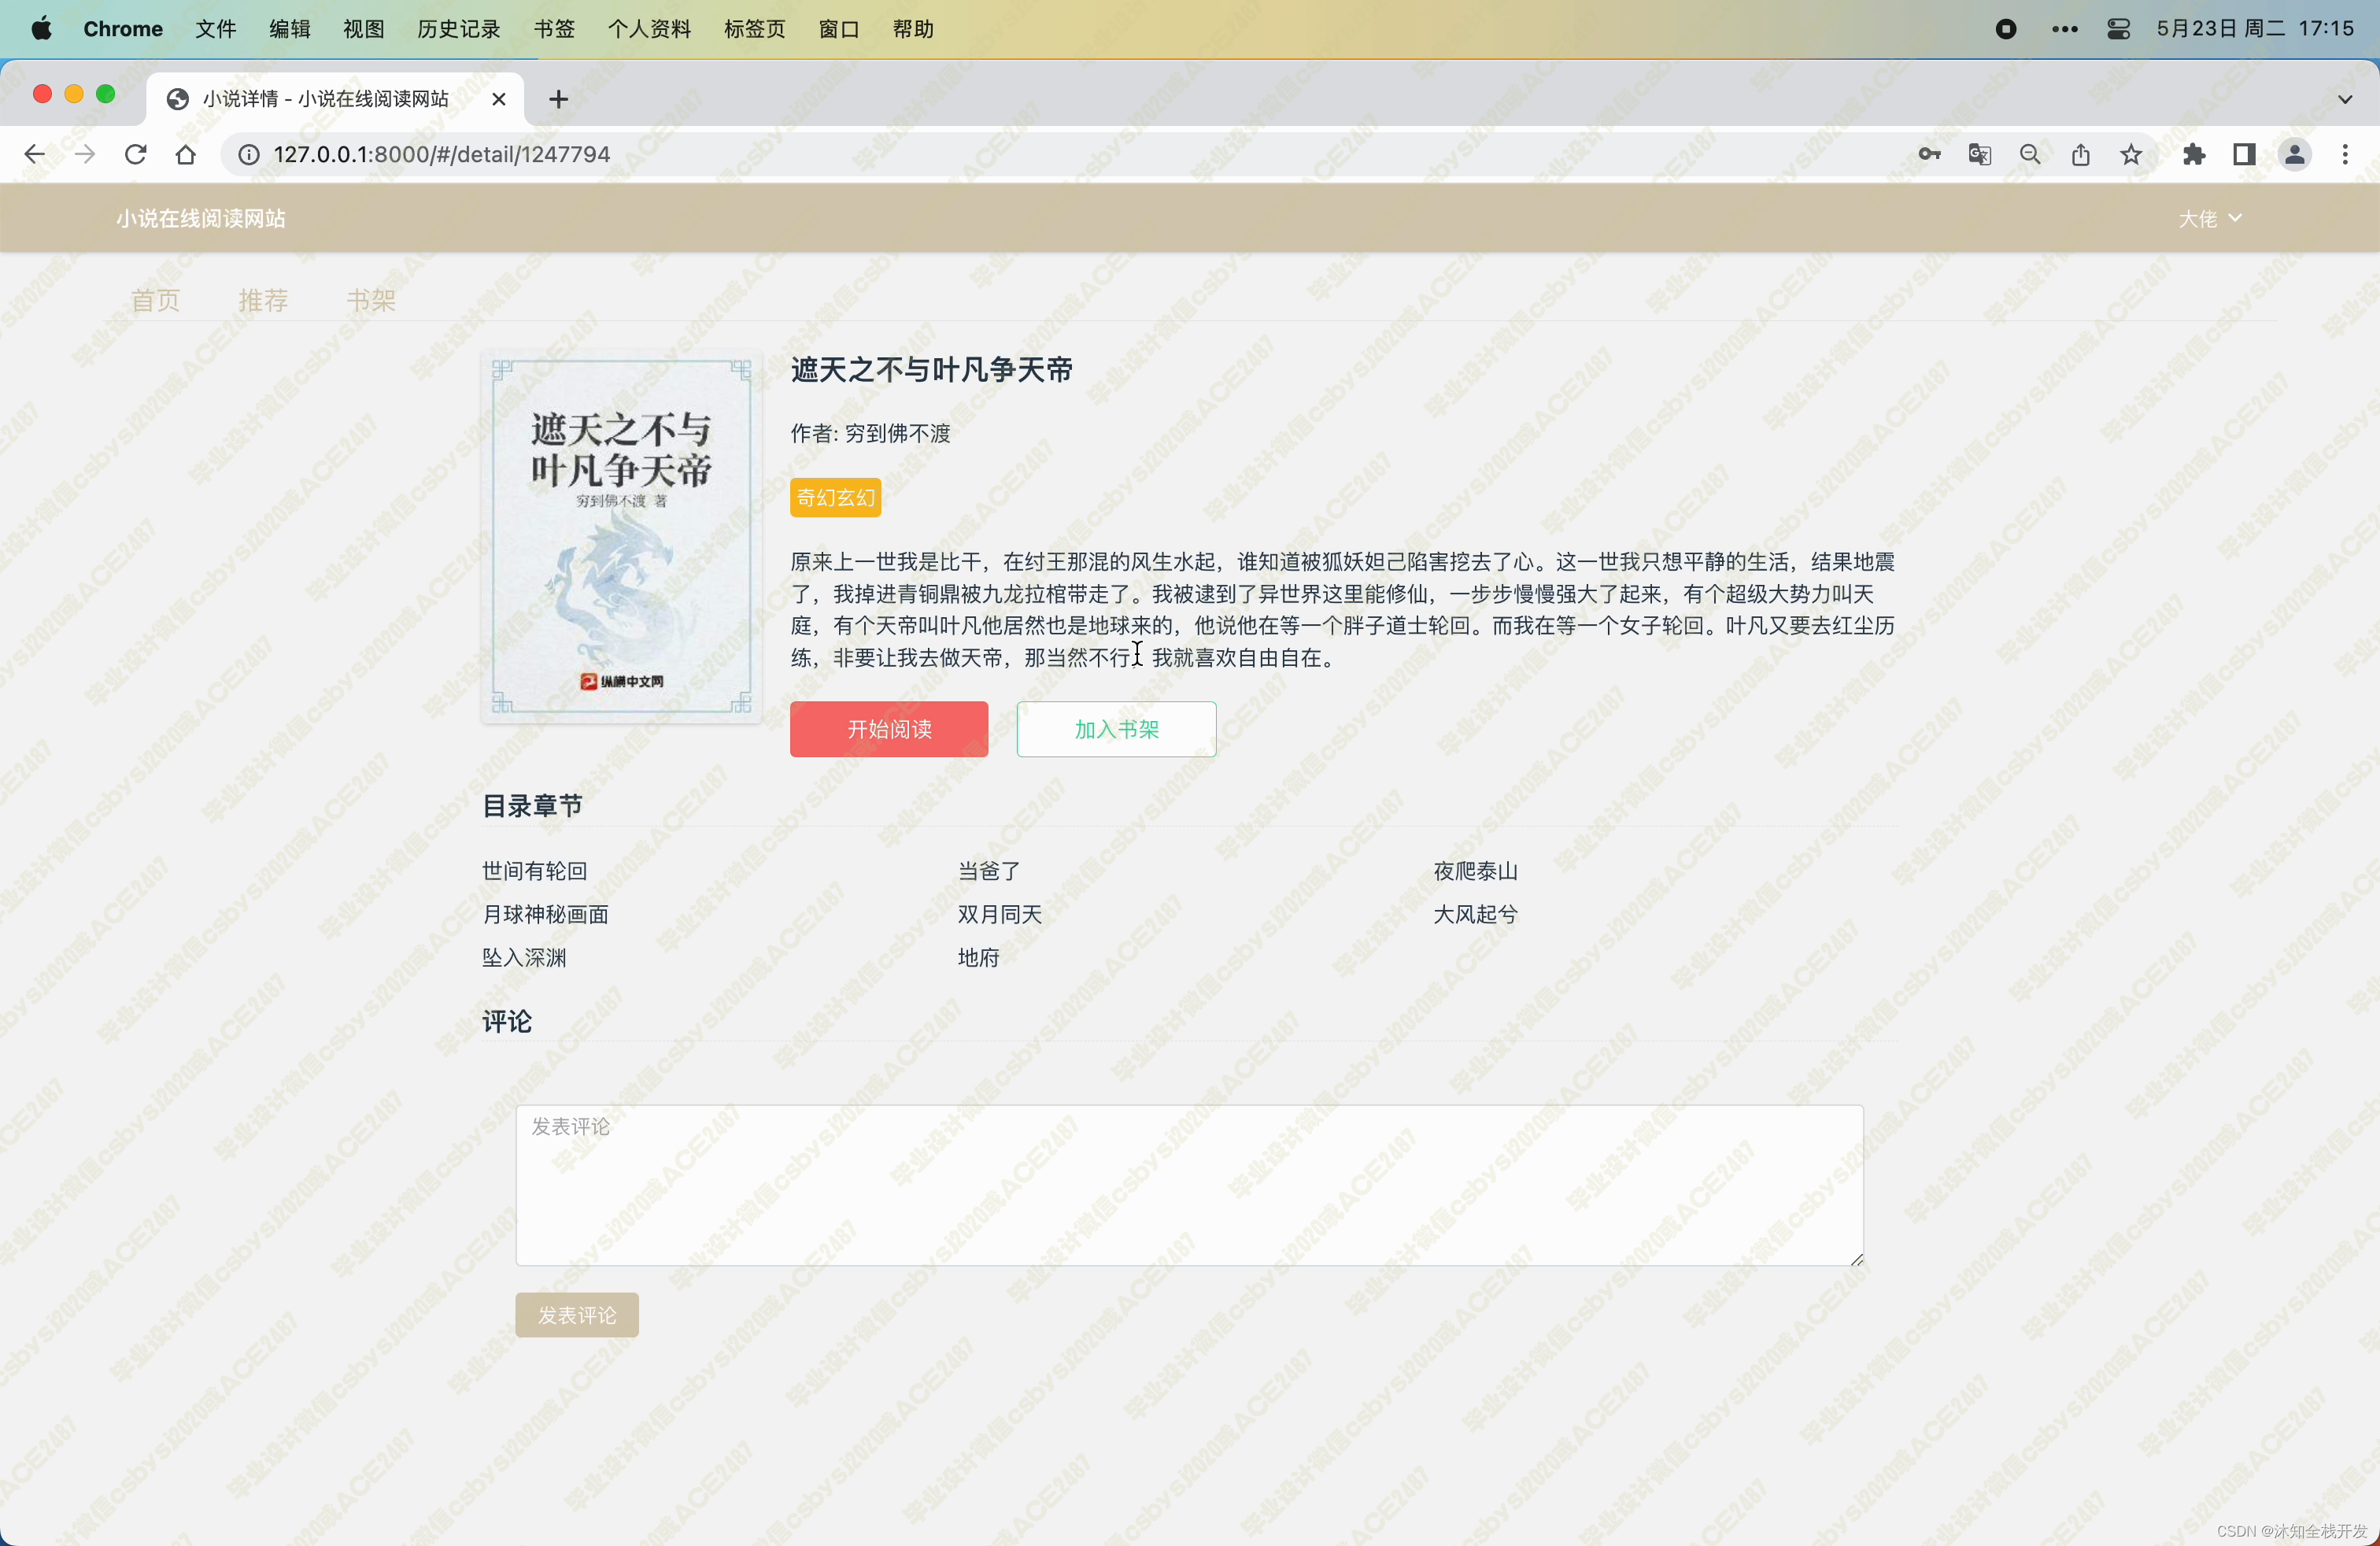Click the 加入书架 button

click(1116, 729)
